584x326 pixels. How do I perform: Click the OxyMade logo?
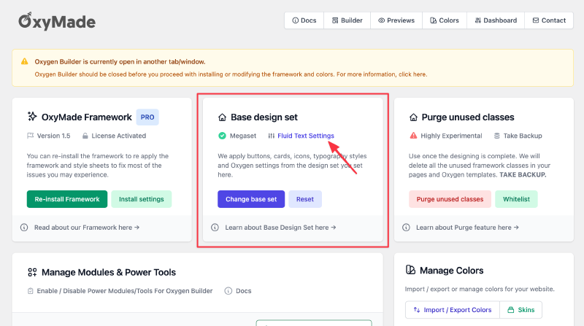[x=57, y=21]
